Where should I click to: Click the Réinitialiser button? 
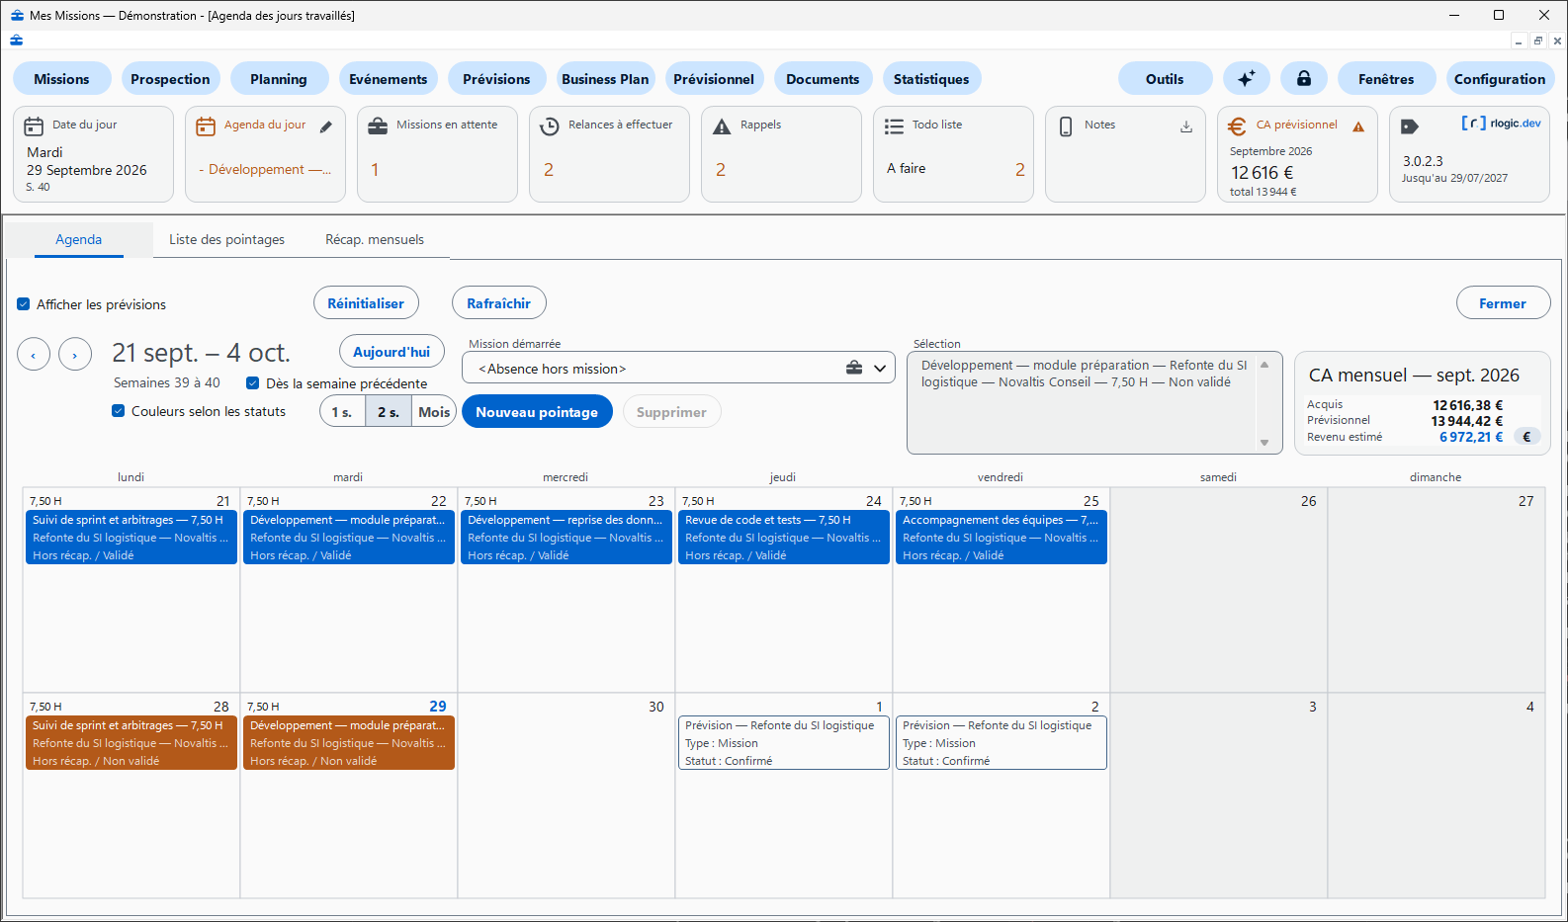click(366, 303)
